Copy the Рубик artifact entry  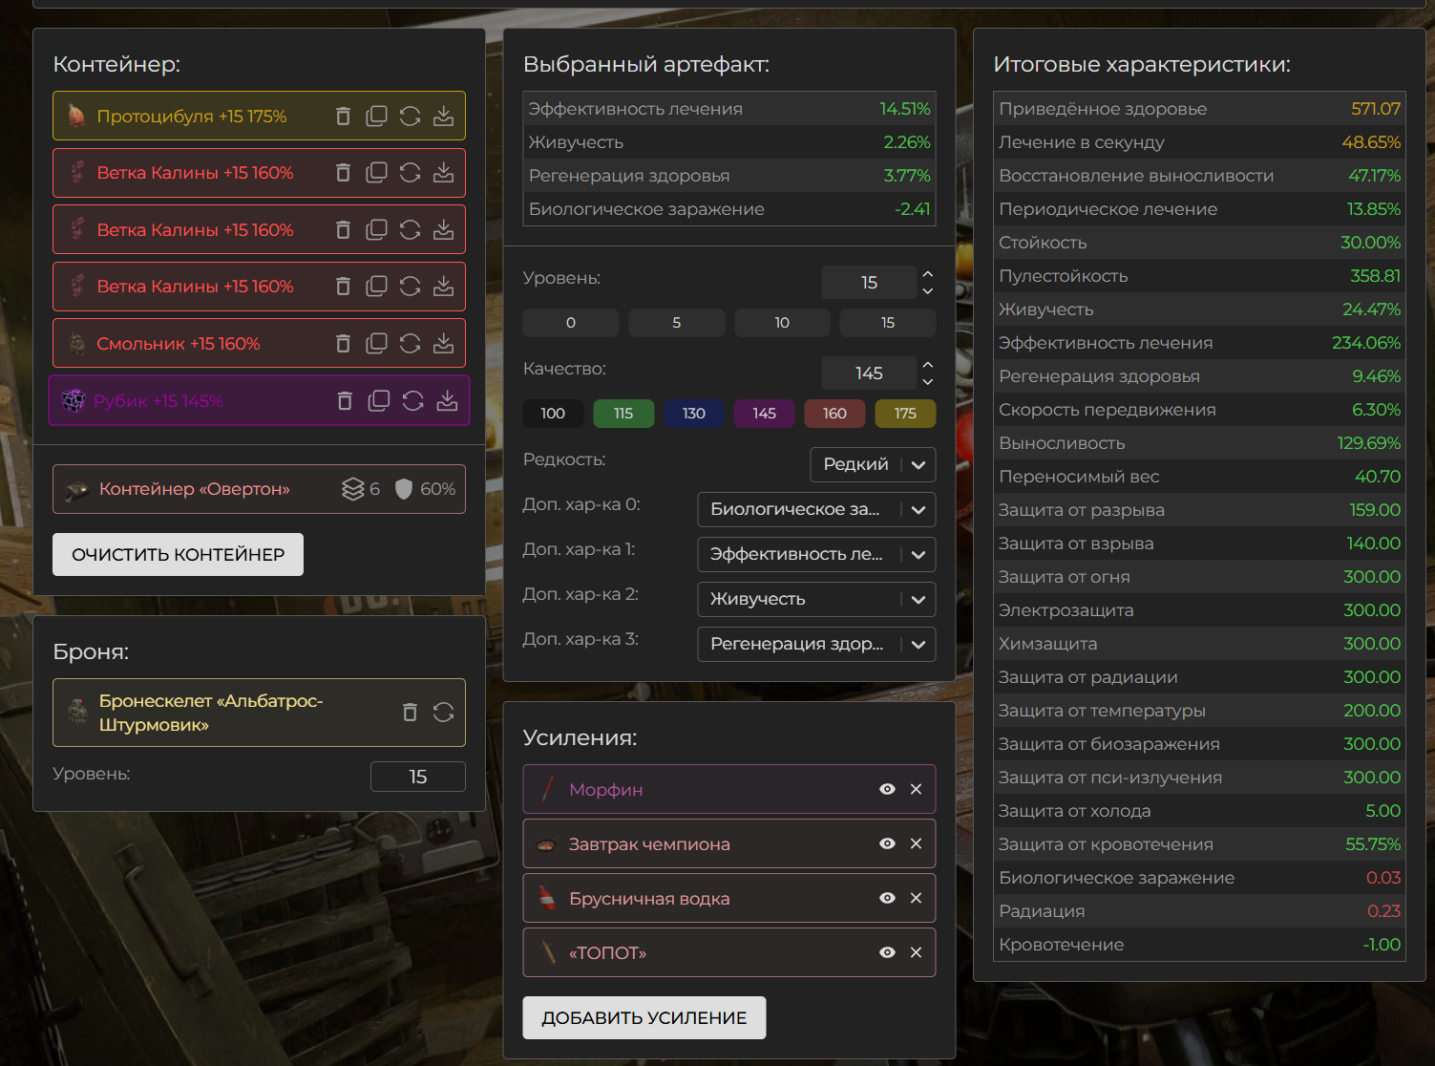click(x=379, y=401)
